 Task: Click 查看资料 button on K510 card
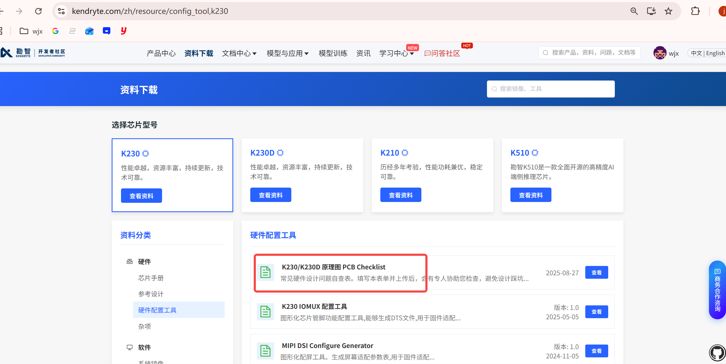click(531, 195)
